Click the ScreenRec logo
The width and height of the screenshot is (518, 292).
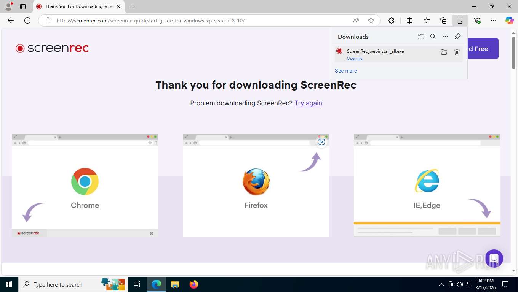[x=52, y=48]
